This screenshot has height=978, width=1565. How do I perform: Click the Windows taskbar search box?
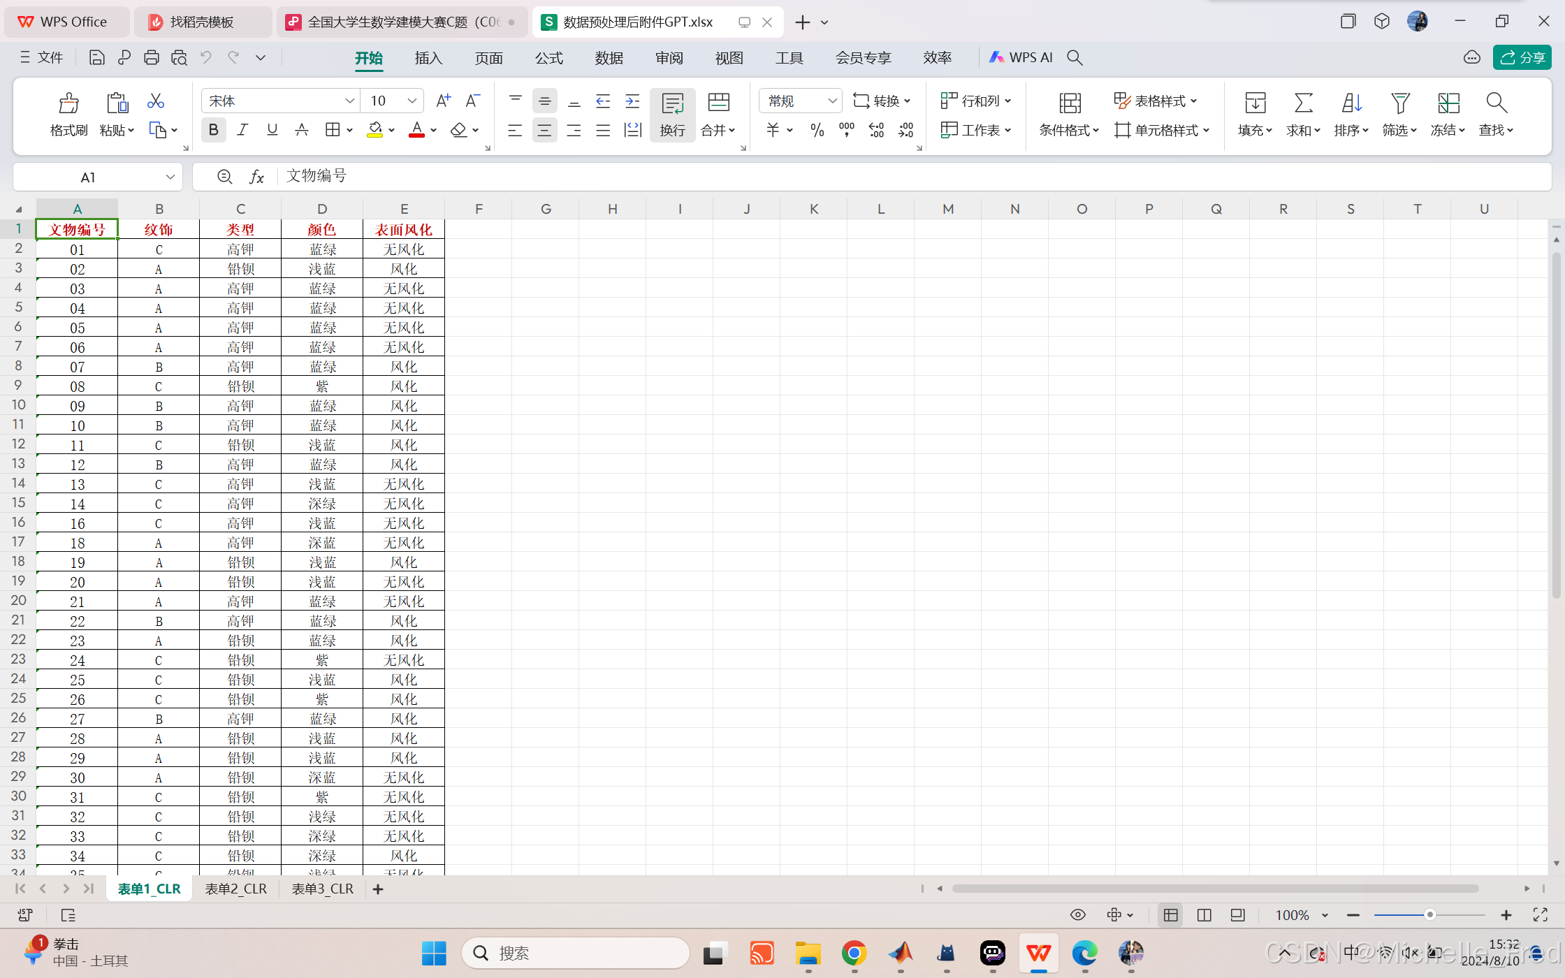[576, 953]
